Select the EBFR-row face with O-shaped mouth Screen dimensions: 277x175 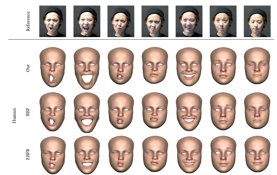[53, 155]
